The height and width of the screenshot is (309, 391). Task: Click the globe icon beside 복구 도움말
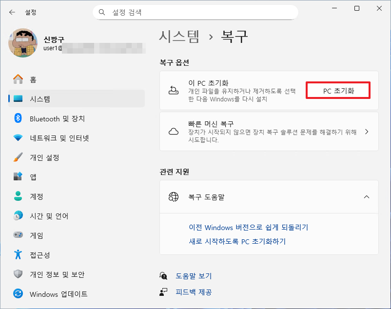tap(174, 197)
